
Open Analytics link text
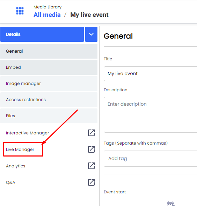tap(16, 166)
